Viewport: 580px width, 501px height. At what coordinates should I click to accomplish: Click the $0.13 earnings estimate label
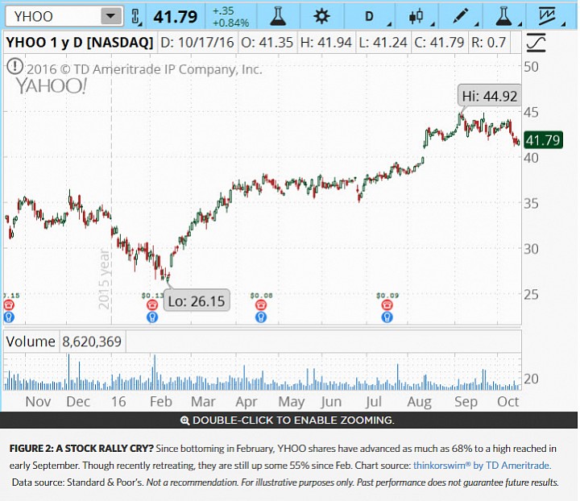click(x=152, y=296)
